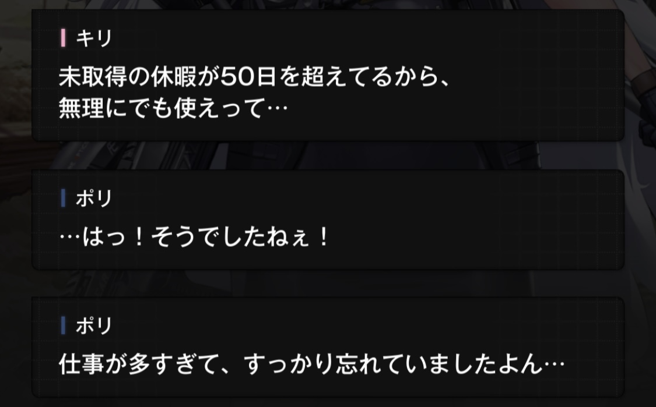The width and height of the screenshot is (656, 407).
Task: Select the last ポリ speaker name
Action: 94,325
